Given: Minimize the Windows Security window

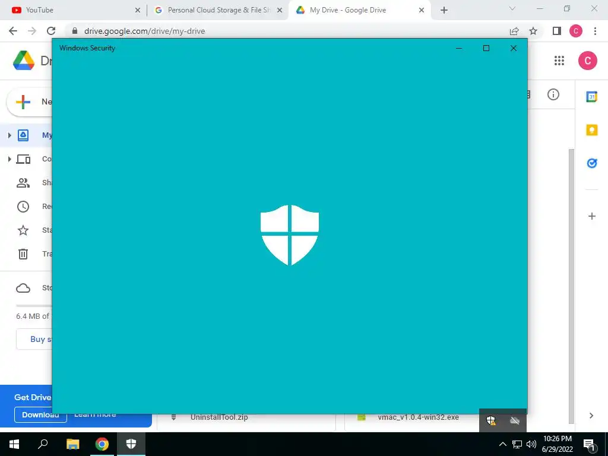Looking at the screenshot, I should tap(459, 48).
